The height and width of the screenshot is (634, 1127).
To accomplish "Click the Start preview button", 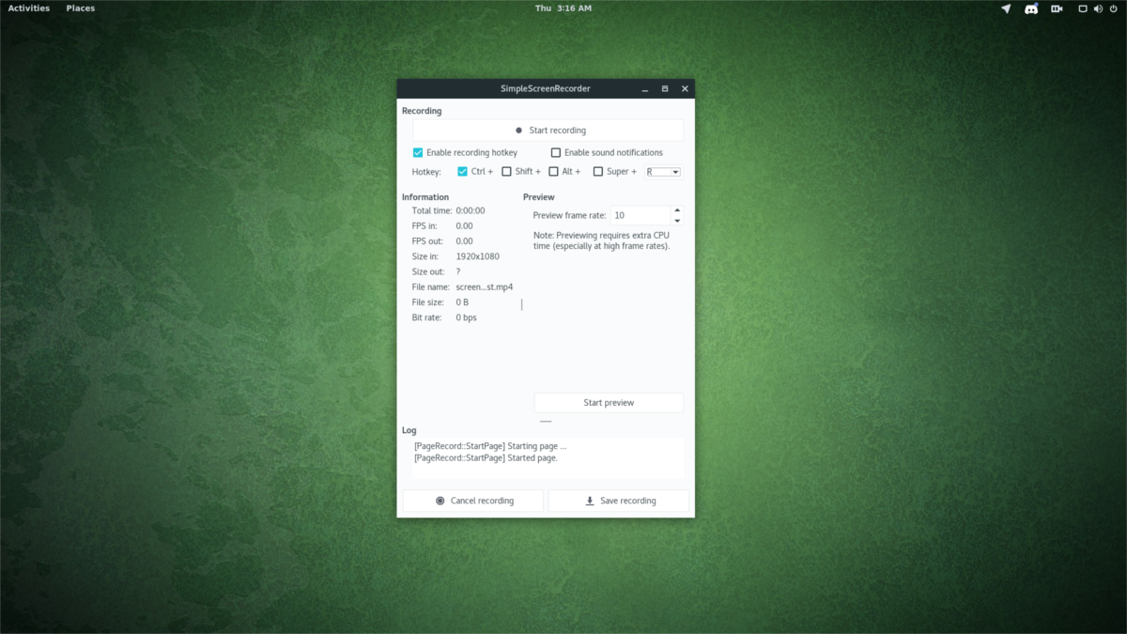I will tap(609, 403).
